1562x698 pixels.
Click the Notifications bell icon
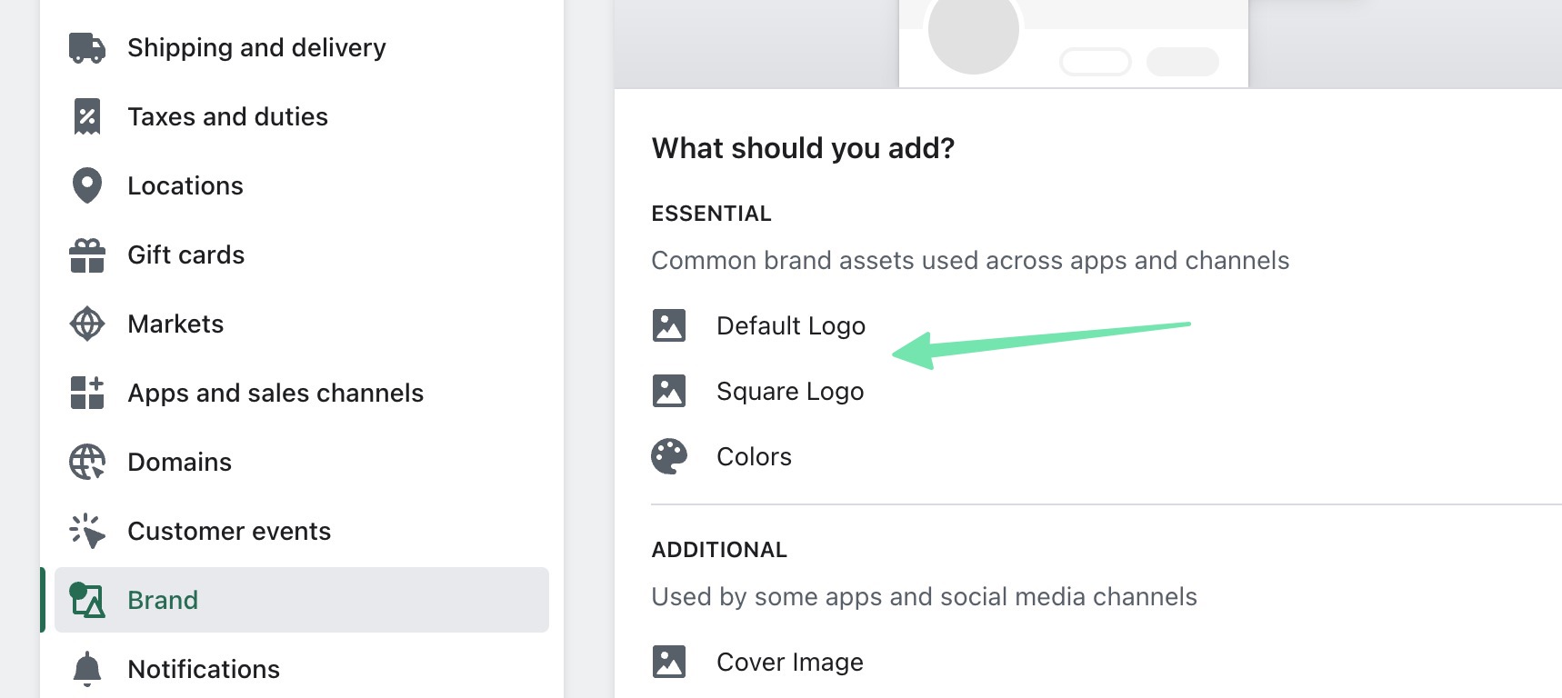[x=87, y=669]
